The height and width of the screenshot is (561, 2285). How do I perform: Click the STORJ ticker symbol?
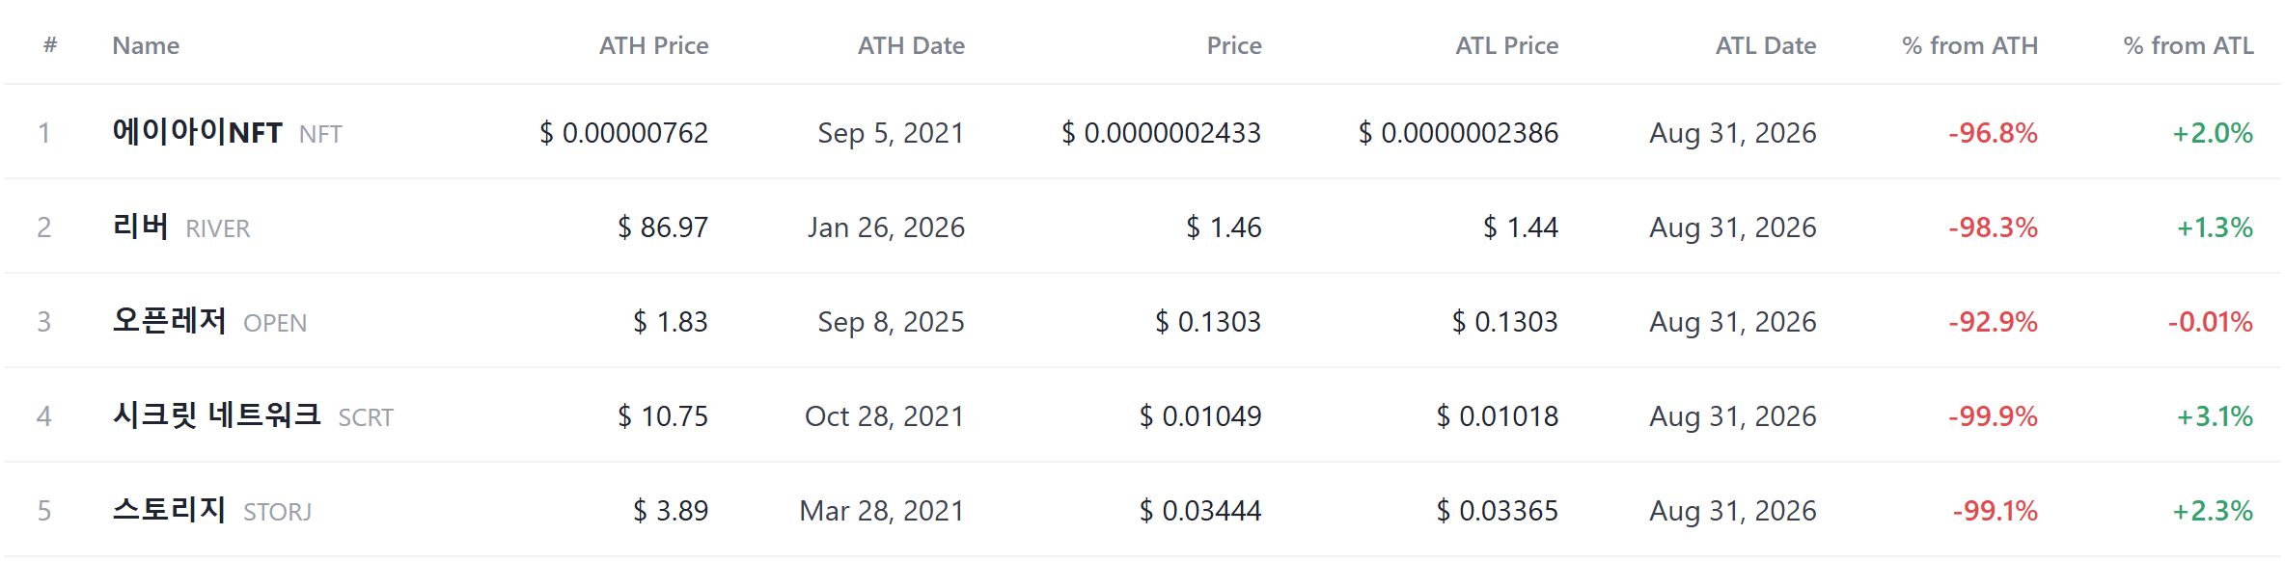[x=277, y=512]
